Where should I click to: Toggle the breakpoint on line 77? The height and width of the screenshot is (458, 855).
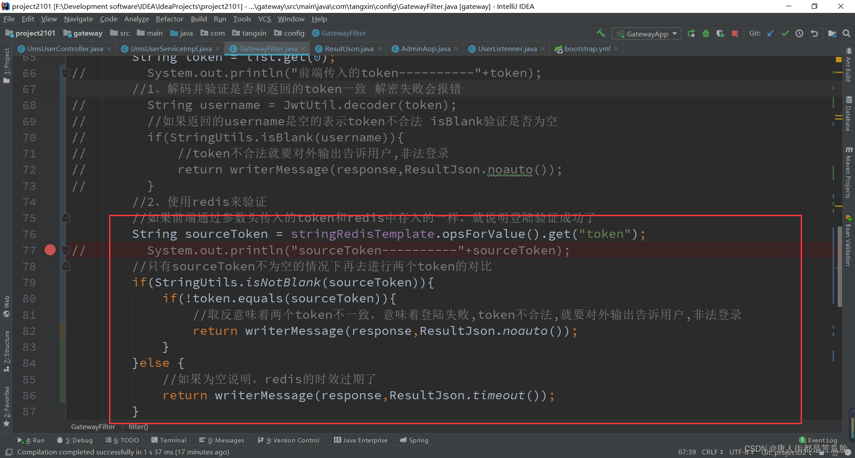50,250
